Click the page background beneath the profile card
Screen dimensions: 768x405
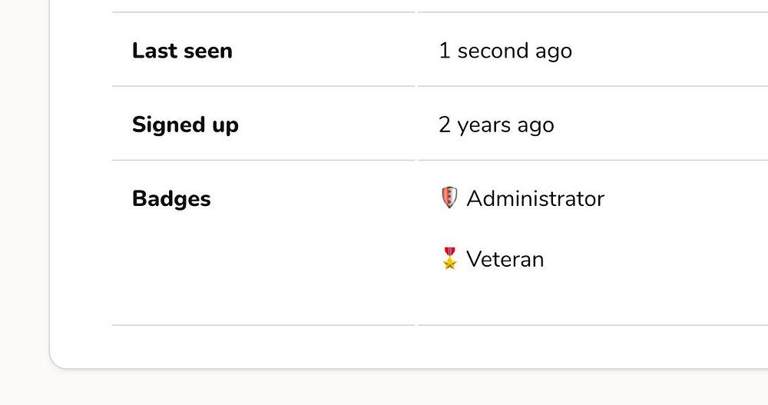point(384,388)
